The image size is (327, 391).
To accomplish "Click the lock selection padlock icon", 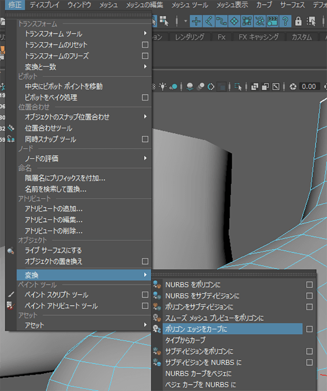I will (x=298, y=21).
